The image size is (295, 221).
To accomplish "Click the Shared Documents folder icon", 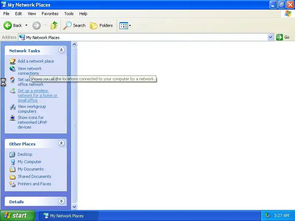I will click(13, 177).
